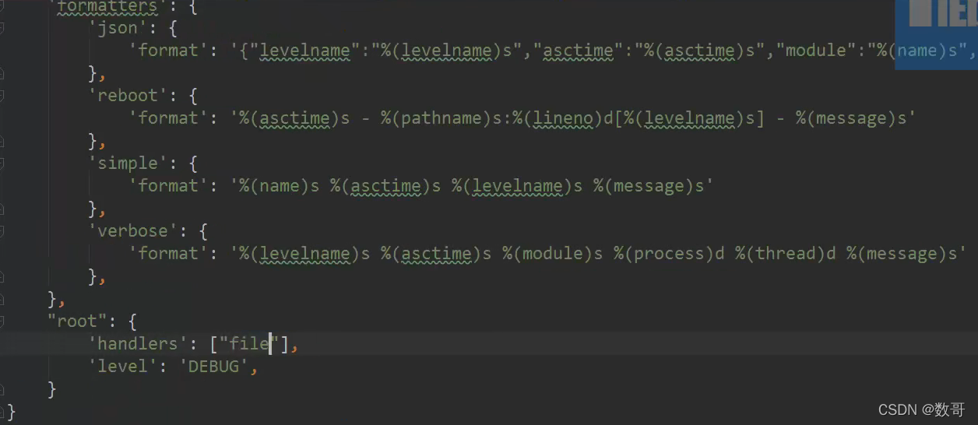Click %(asctime)s in the reboot format string
978x425 pixels.
coord(294,118)
